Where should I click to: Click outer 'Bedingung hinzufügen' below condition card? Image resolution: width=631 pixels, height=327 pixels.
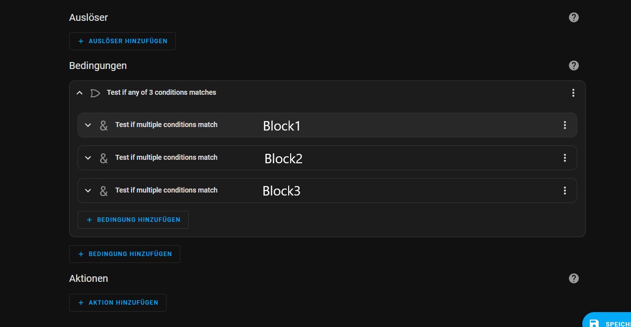click(x=125, y=254)
